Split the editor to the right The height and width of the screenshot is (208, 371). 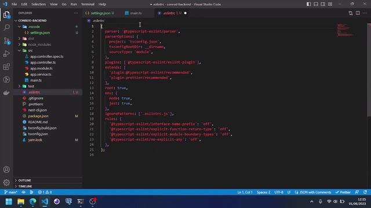[x=358, y=13]
